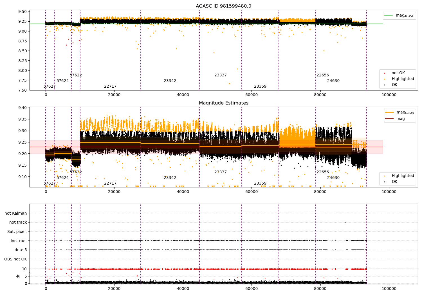Click the 40000 x-tick under the top plot
422x295 pixels.
point(183,95)
